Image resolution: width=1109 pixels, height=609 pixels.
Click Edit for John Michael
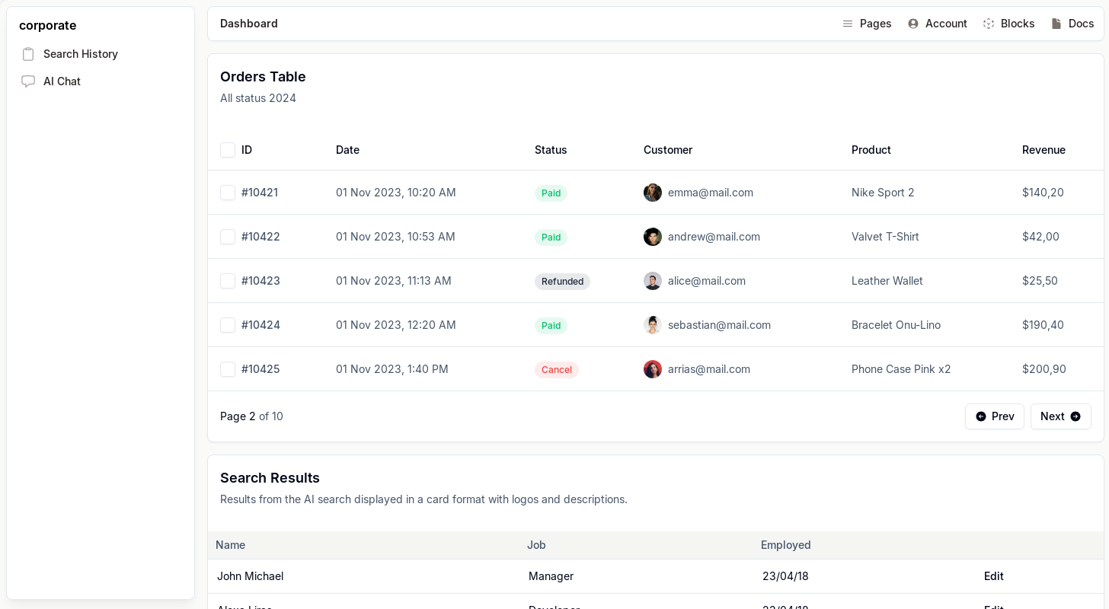993,576
